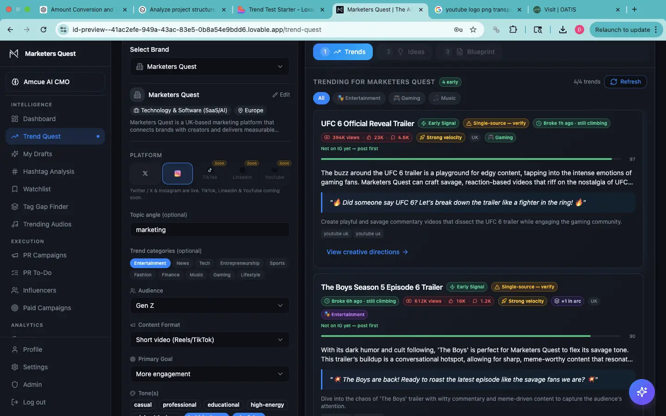This screenshot has width=666, height=416.
Task: Toggle the casual tone chip
Action: point(143,405)
